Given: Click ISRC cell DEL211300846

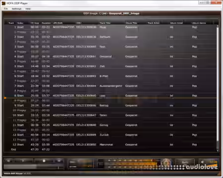Looking at the screenshot, I should (86, 105).
